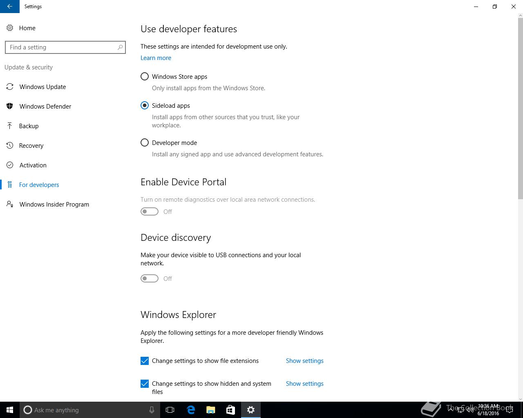Open the Action Center notification icon
The height and width of the screenshot is (418, 523).
[x=510, y=410]
